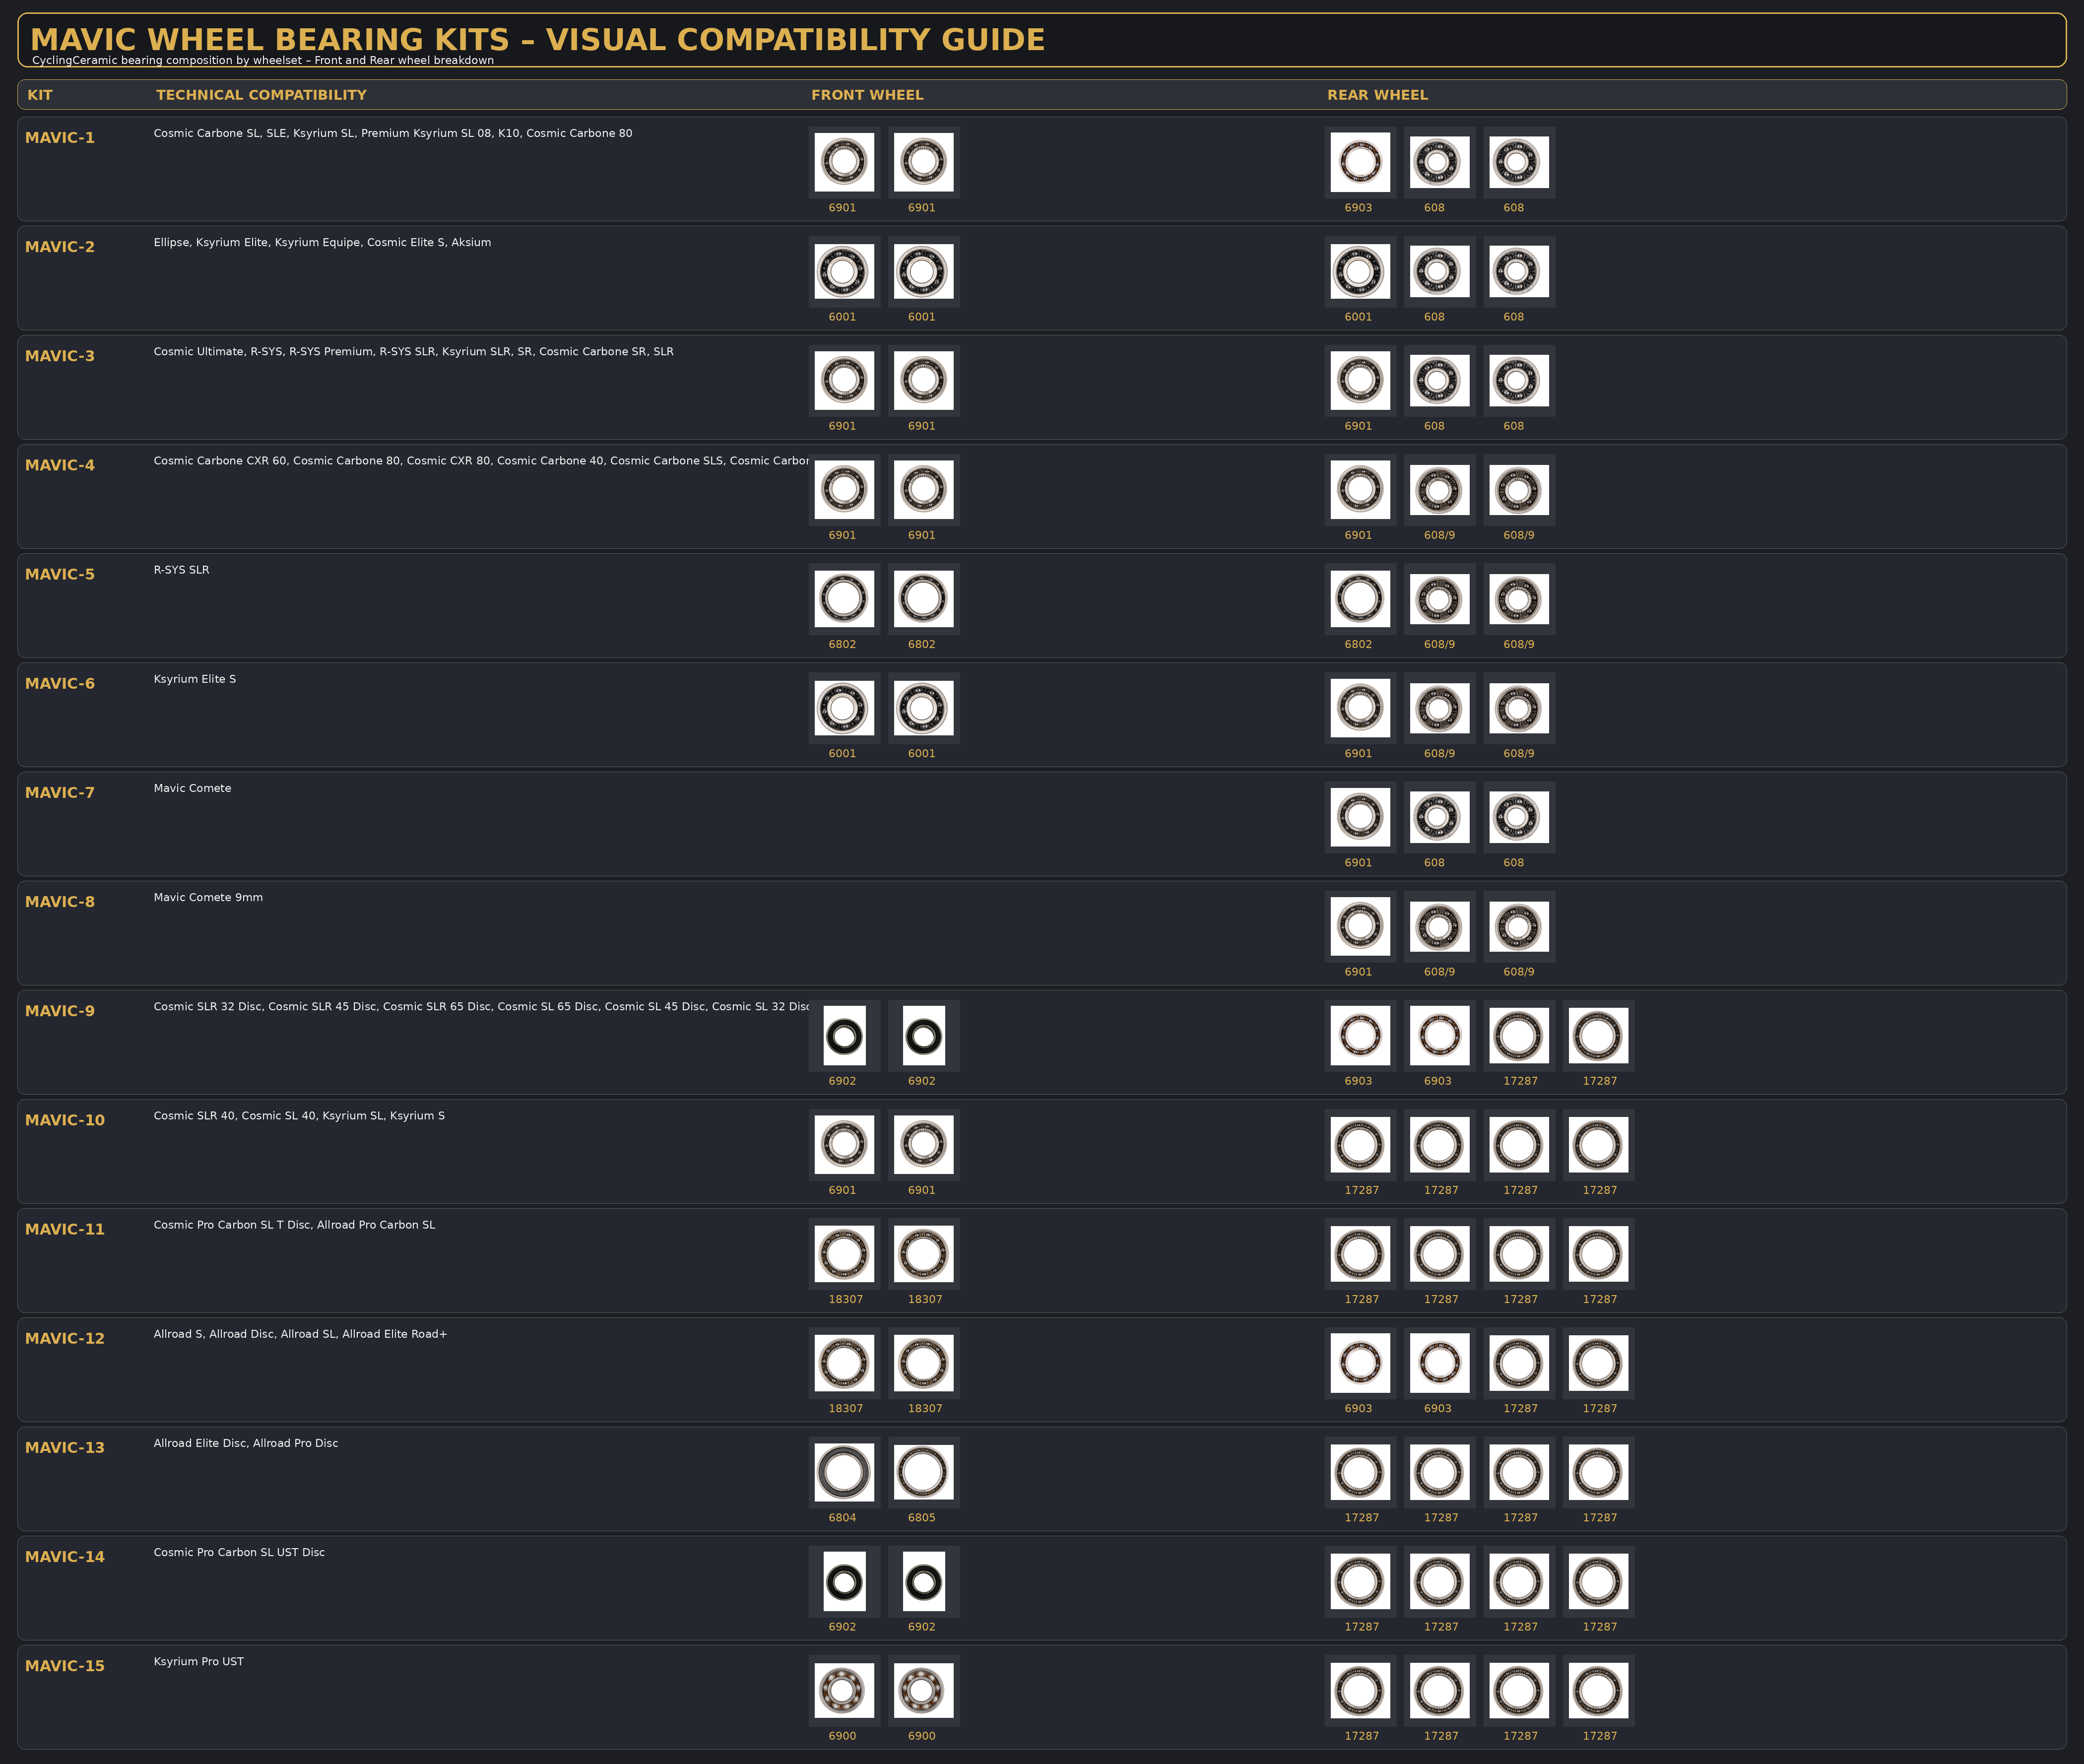Select the MAVIC-2 kit label

(x=60, y=247)
